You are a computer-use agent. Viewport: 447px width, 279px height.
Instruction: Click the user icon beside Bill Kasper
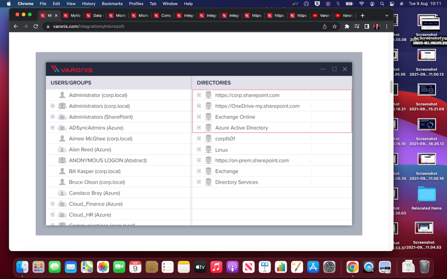pyautogui.click(x=62, y=171)
